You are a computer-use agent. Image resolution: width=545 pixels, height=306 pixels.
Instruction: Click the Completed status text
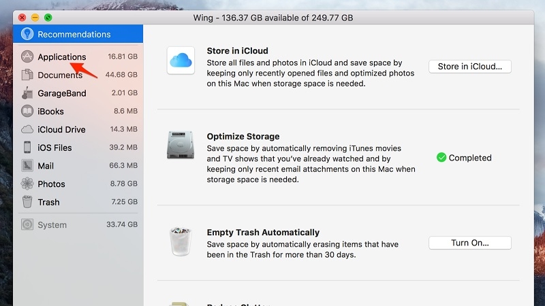tap(470, 158)
